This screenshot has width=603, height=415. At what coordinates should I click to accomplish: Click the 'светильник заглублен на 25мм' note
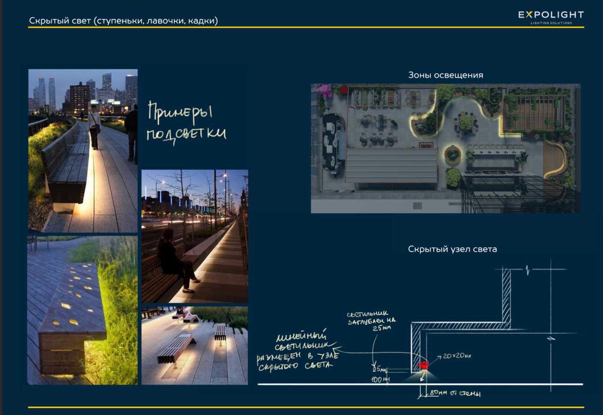pyautogui.click(x=371, y=321)
